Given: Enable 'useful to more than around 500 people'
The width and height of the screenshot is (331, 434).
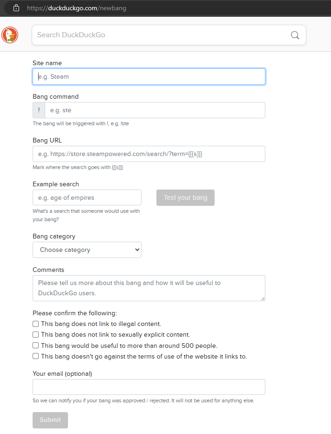Looking at the screenshot, I should [35, 345].
